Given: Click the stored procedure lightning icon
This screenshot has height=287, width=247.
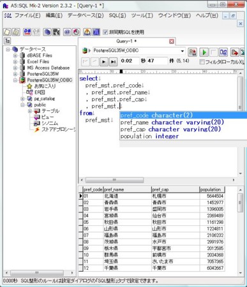Looking at the screenshot, I should (x=37, y=129).
